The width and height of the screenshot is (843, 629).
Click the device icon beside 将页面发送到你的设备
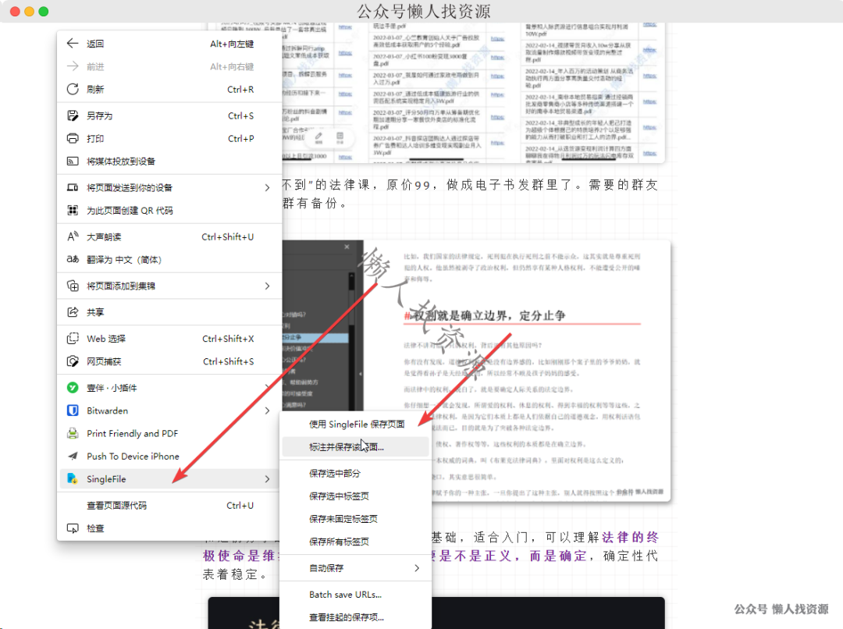73,187
